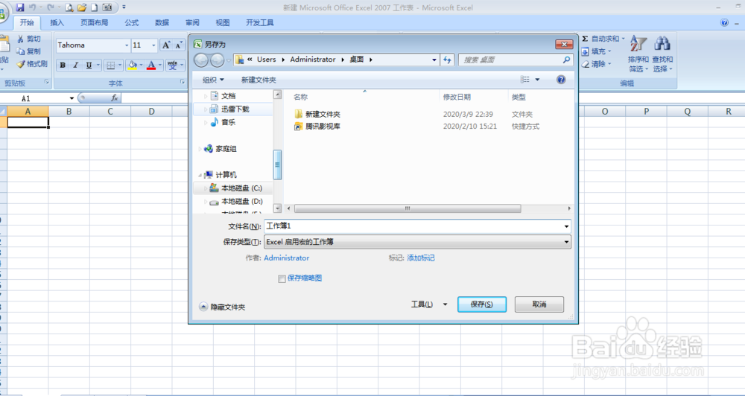Click 新建文件夹 on the dialog toolbar
This screenshot has width=745, height=396.
point(259,80)
